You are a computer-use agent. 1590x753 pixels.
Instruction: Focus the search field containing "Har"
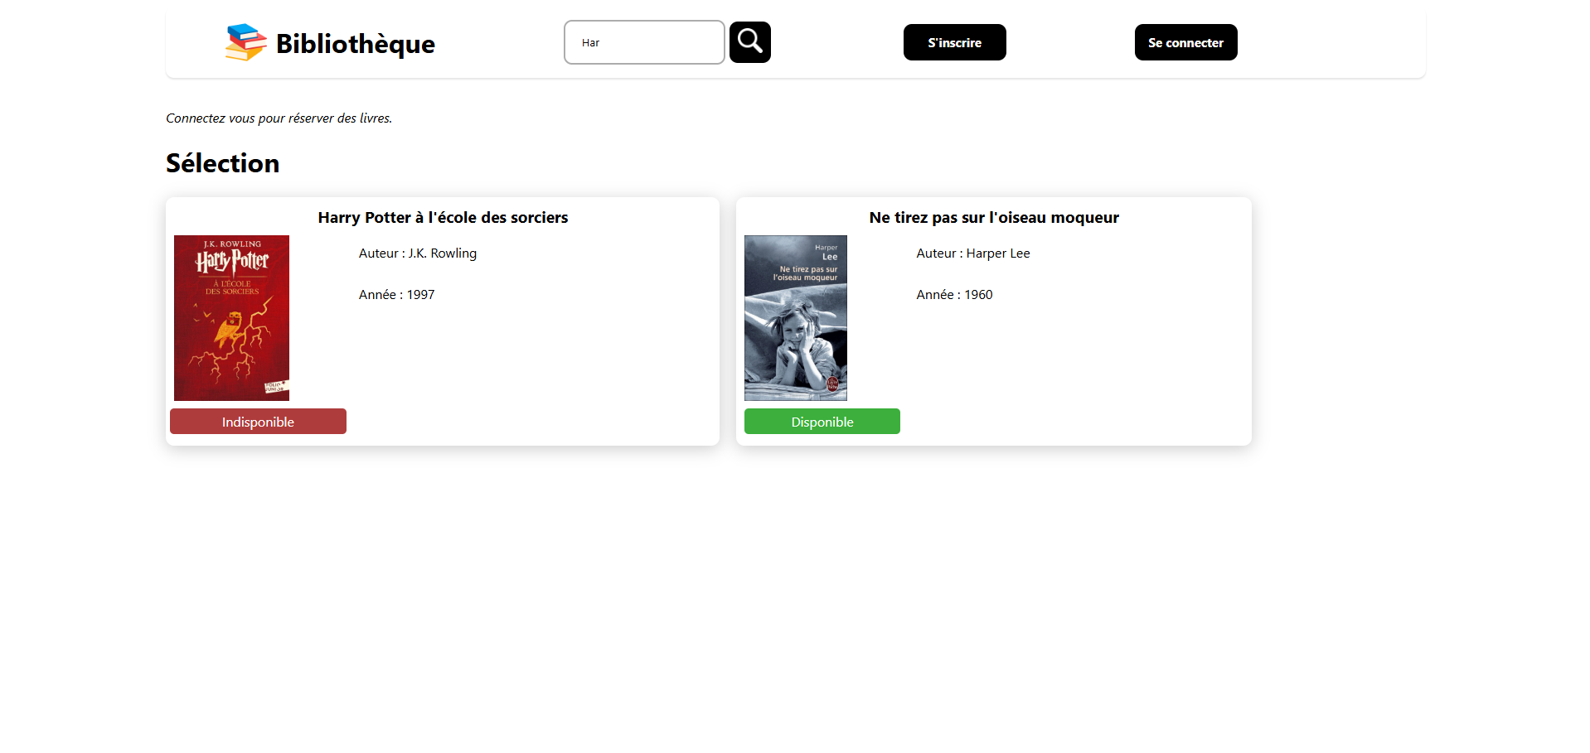644,42
